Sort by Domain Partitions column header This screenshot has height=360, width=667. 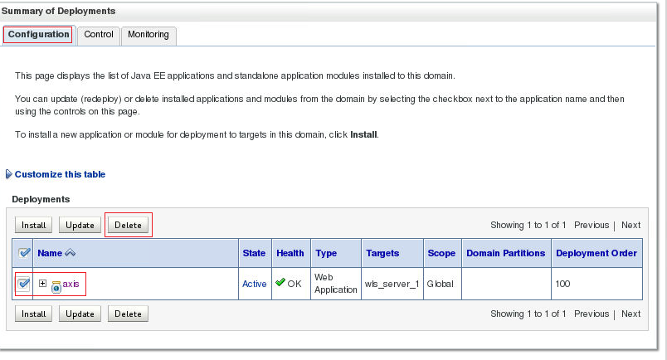506,253
